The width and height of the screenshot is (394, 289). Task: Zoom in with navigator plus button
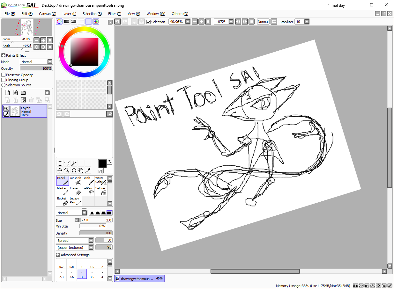click(x=43, y=40)
